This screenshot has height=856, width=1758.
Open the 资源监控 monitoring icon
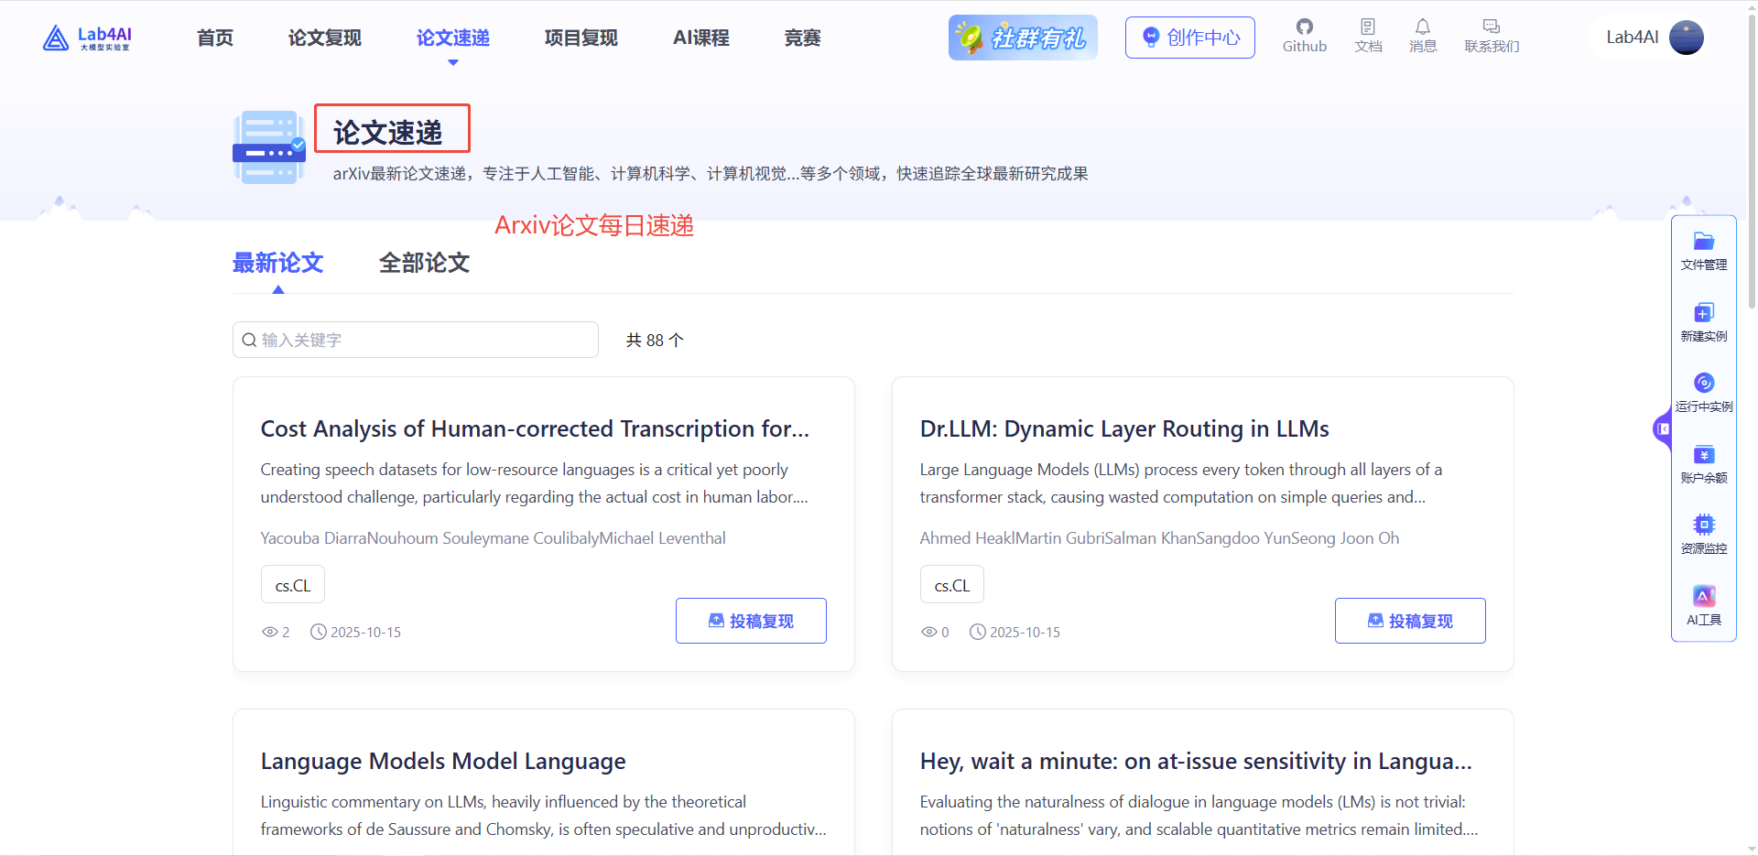pyautogui.click(x=1703, y=532)
